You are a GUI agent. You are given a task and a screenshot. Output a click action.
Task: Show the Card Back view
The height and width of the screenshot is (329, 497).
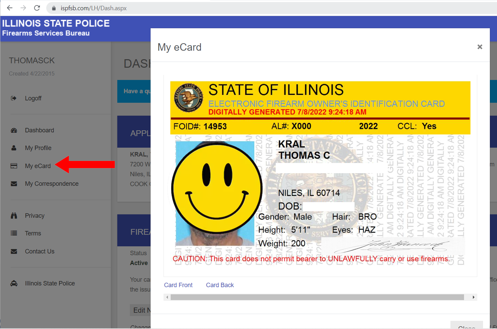pyautogui.click(x=220, y=285)
